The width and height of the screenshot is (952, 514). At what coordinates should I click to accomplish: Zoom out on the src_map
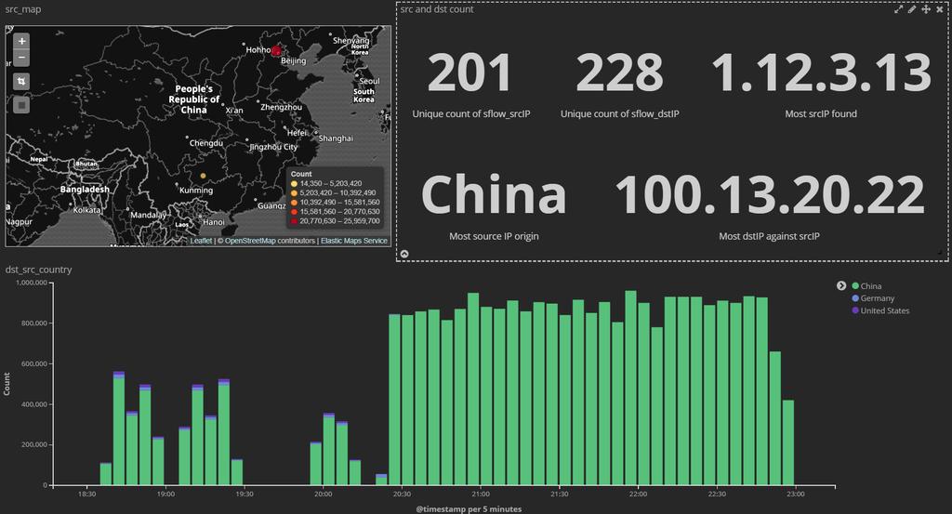(21, 58)
